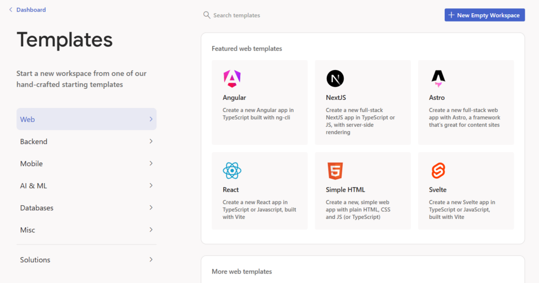Screen dimensions: 539x283
Task: Click the large Templates page title
Action: (65, 39)
